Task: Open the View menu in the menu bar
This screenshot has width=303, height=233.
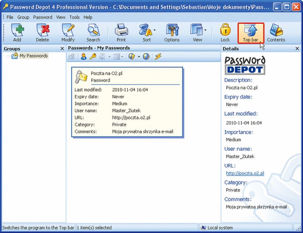Action: [61, 17]
